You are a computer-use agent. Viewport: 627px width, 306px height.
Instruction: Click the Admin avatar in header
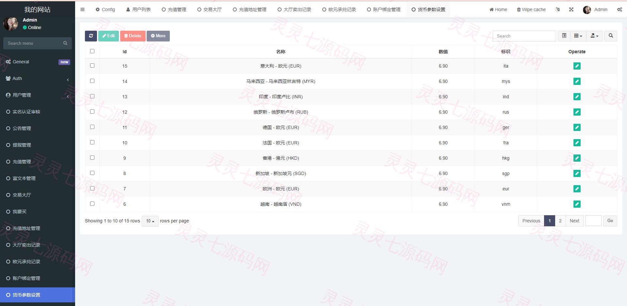coord(587,10)
